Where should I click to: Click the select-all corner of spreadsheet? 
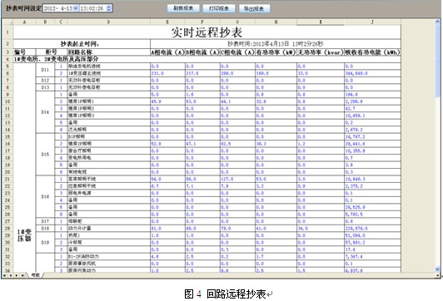(x=7, y=22)
